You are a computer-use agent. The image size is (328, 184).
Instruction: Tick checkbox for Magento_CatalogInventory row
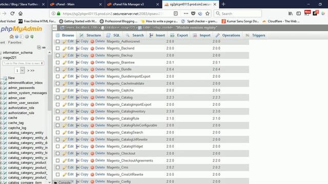[57, 111]
